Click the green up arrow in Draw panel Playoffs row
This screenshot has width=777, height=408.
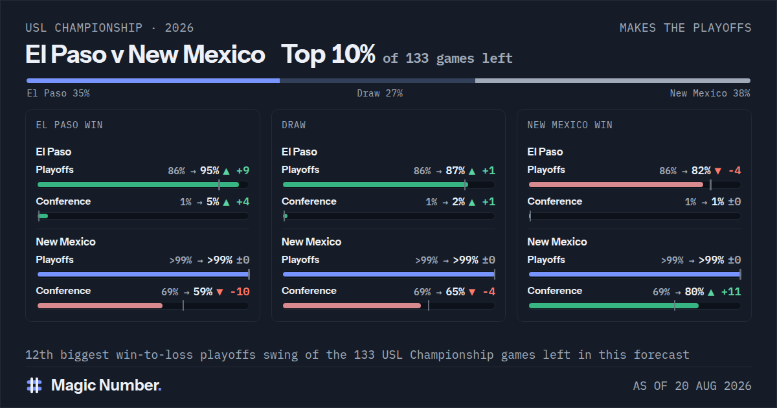(471, 171)
